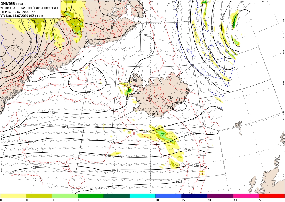Click the olive-yellow legend color swatch
This screenshot has height=202, width=285.
[39, 196]
